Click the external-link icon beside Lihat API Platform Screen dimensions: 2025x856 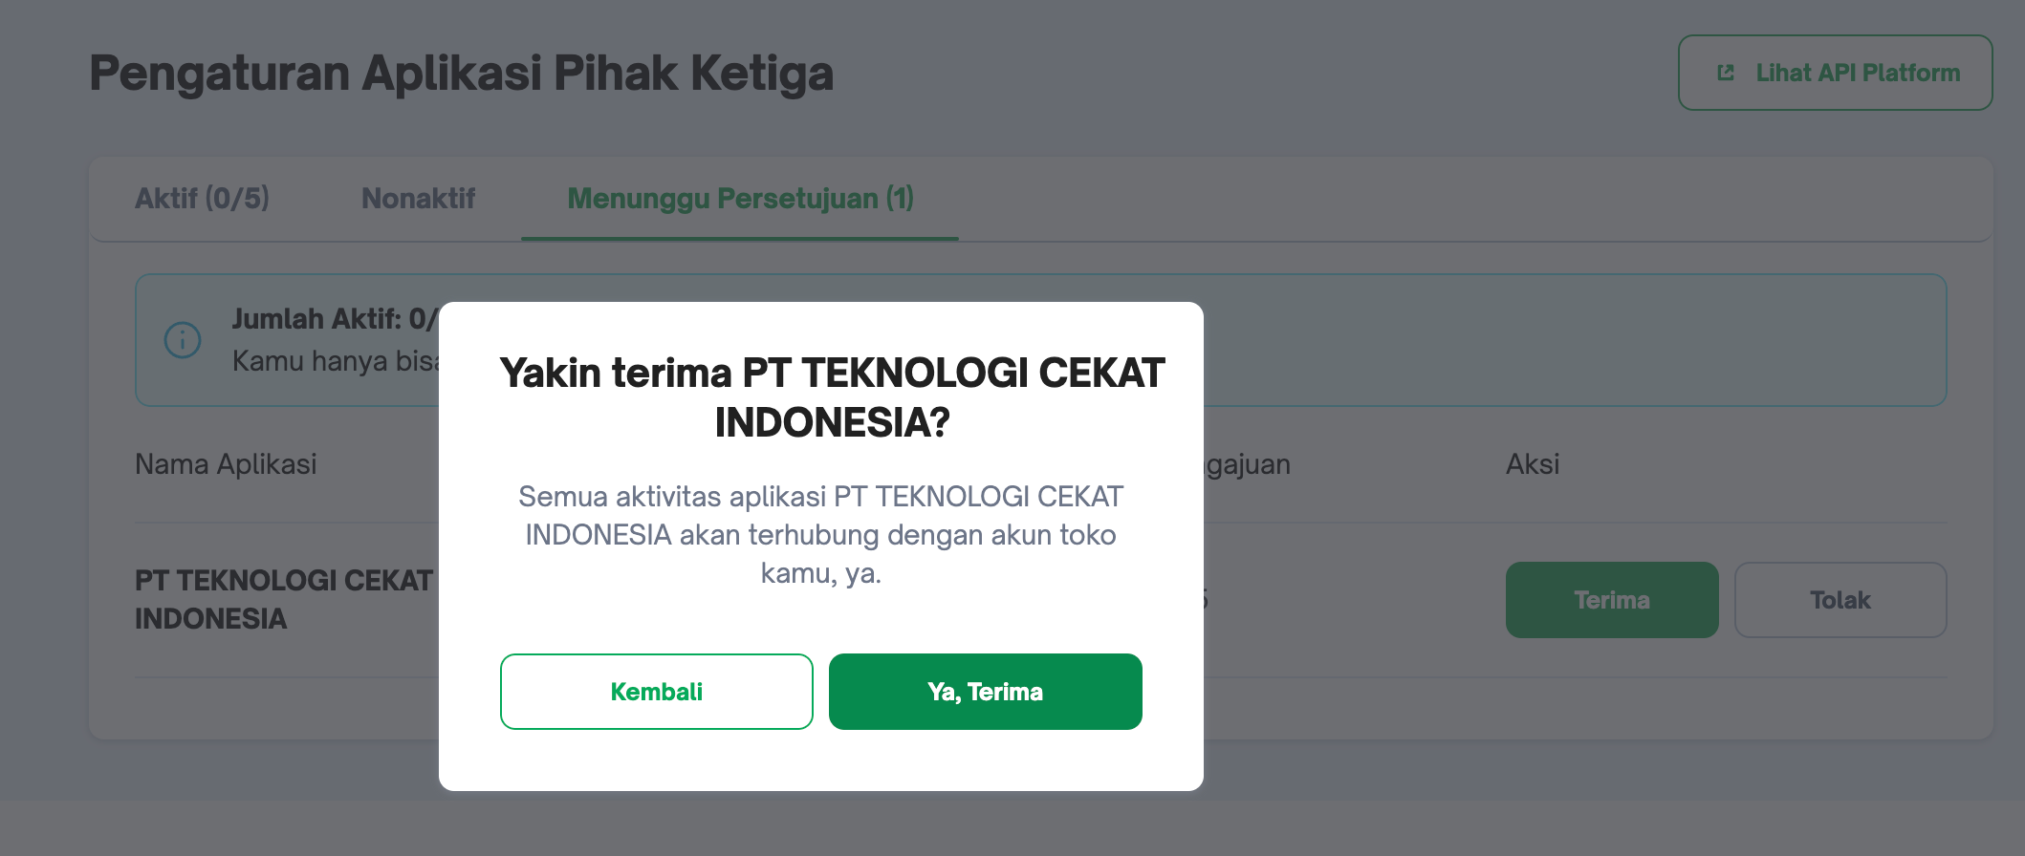(x=1726, y=73)
